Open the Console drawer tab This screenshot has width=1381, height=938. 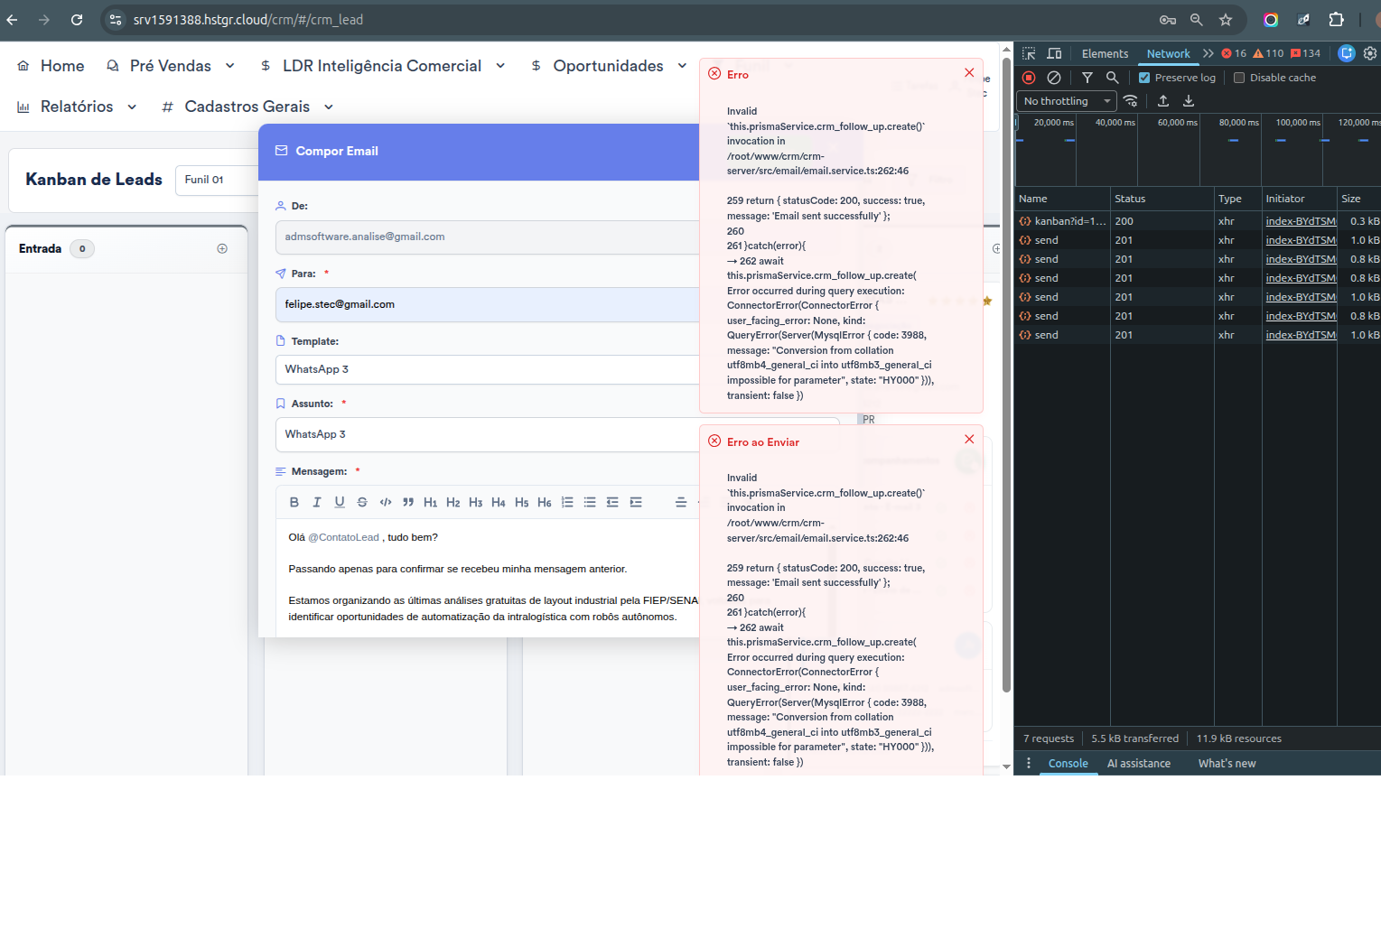(x=1068, y=764)
